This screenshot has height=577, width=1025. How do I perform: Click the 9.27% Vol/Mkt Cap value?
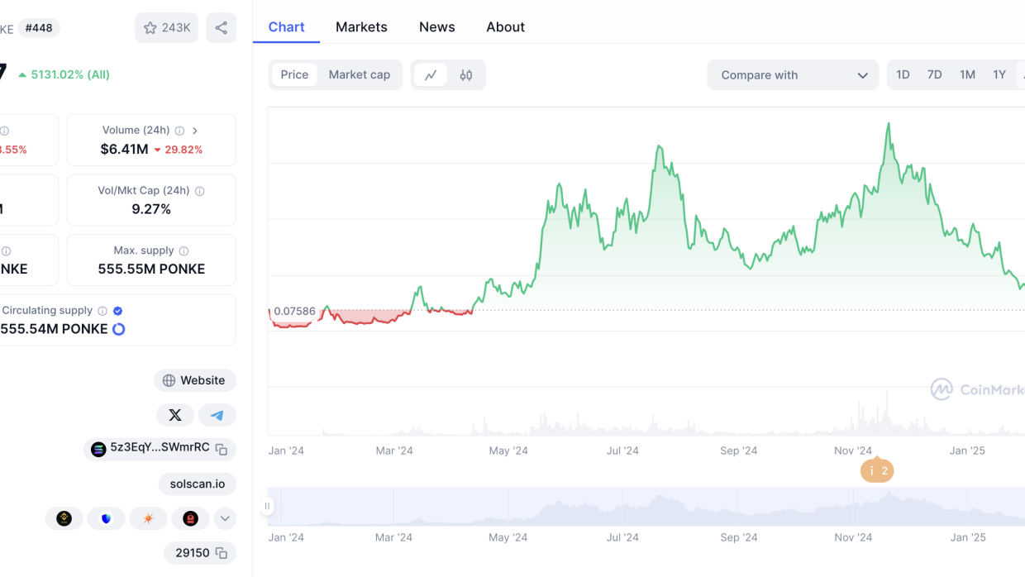(x=151, y=209)
